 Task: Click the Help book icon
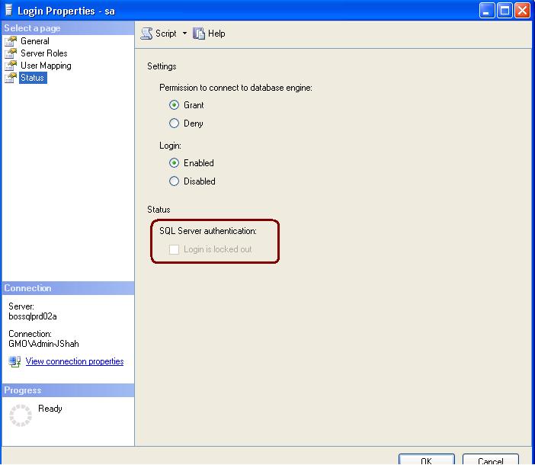pyautogui.click(x=199, y=34)
